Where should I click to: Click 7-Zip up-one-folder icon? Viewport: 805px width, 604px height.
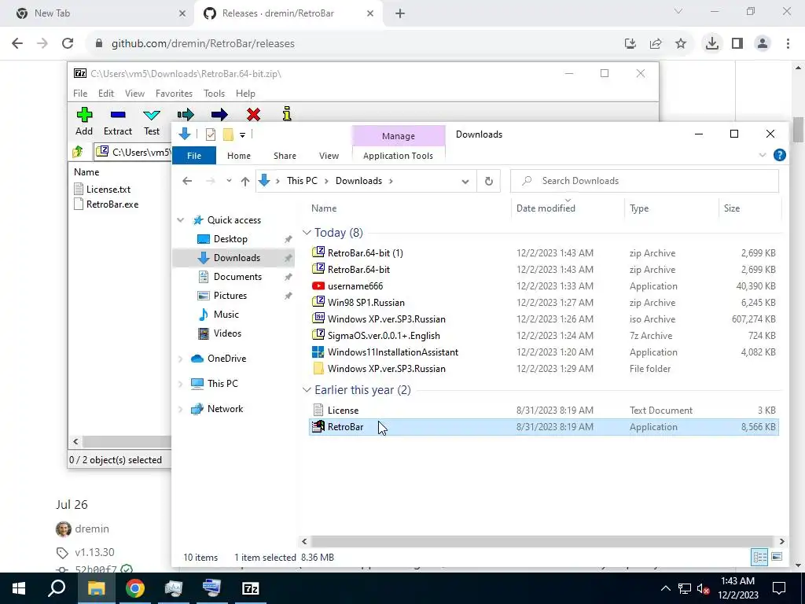click(x=78, y=152)
